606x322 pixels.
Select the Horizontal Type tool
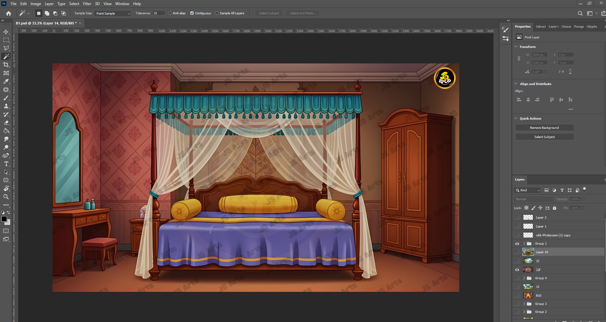(6, 164)
